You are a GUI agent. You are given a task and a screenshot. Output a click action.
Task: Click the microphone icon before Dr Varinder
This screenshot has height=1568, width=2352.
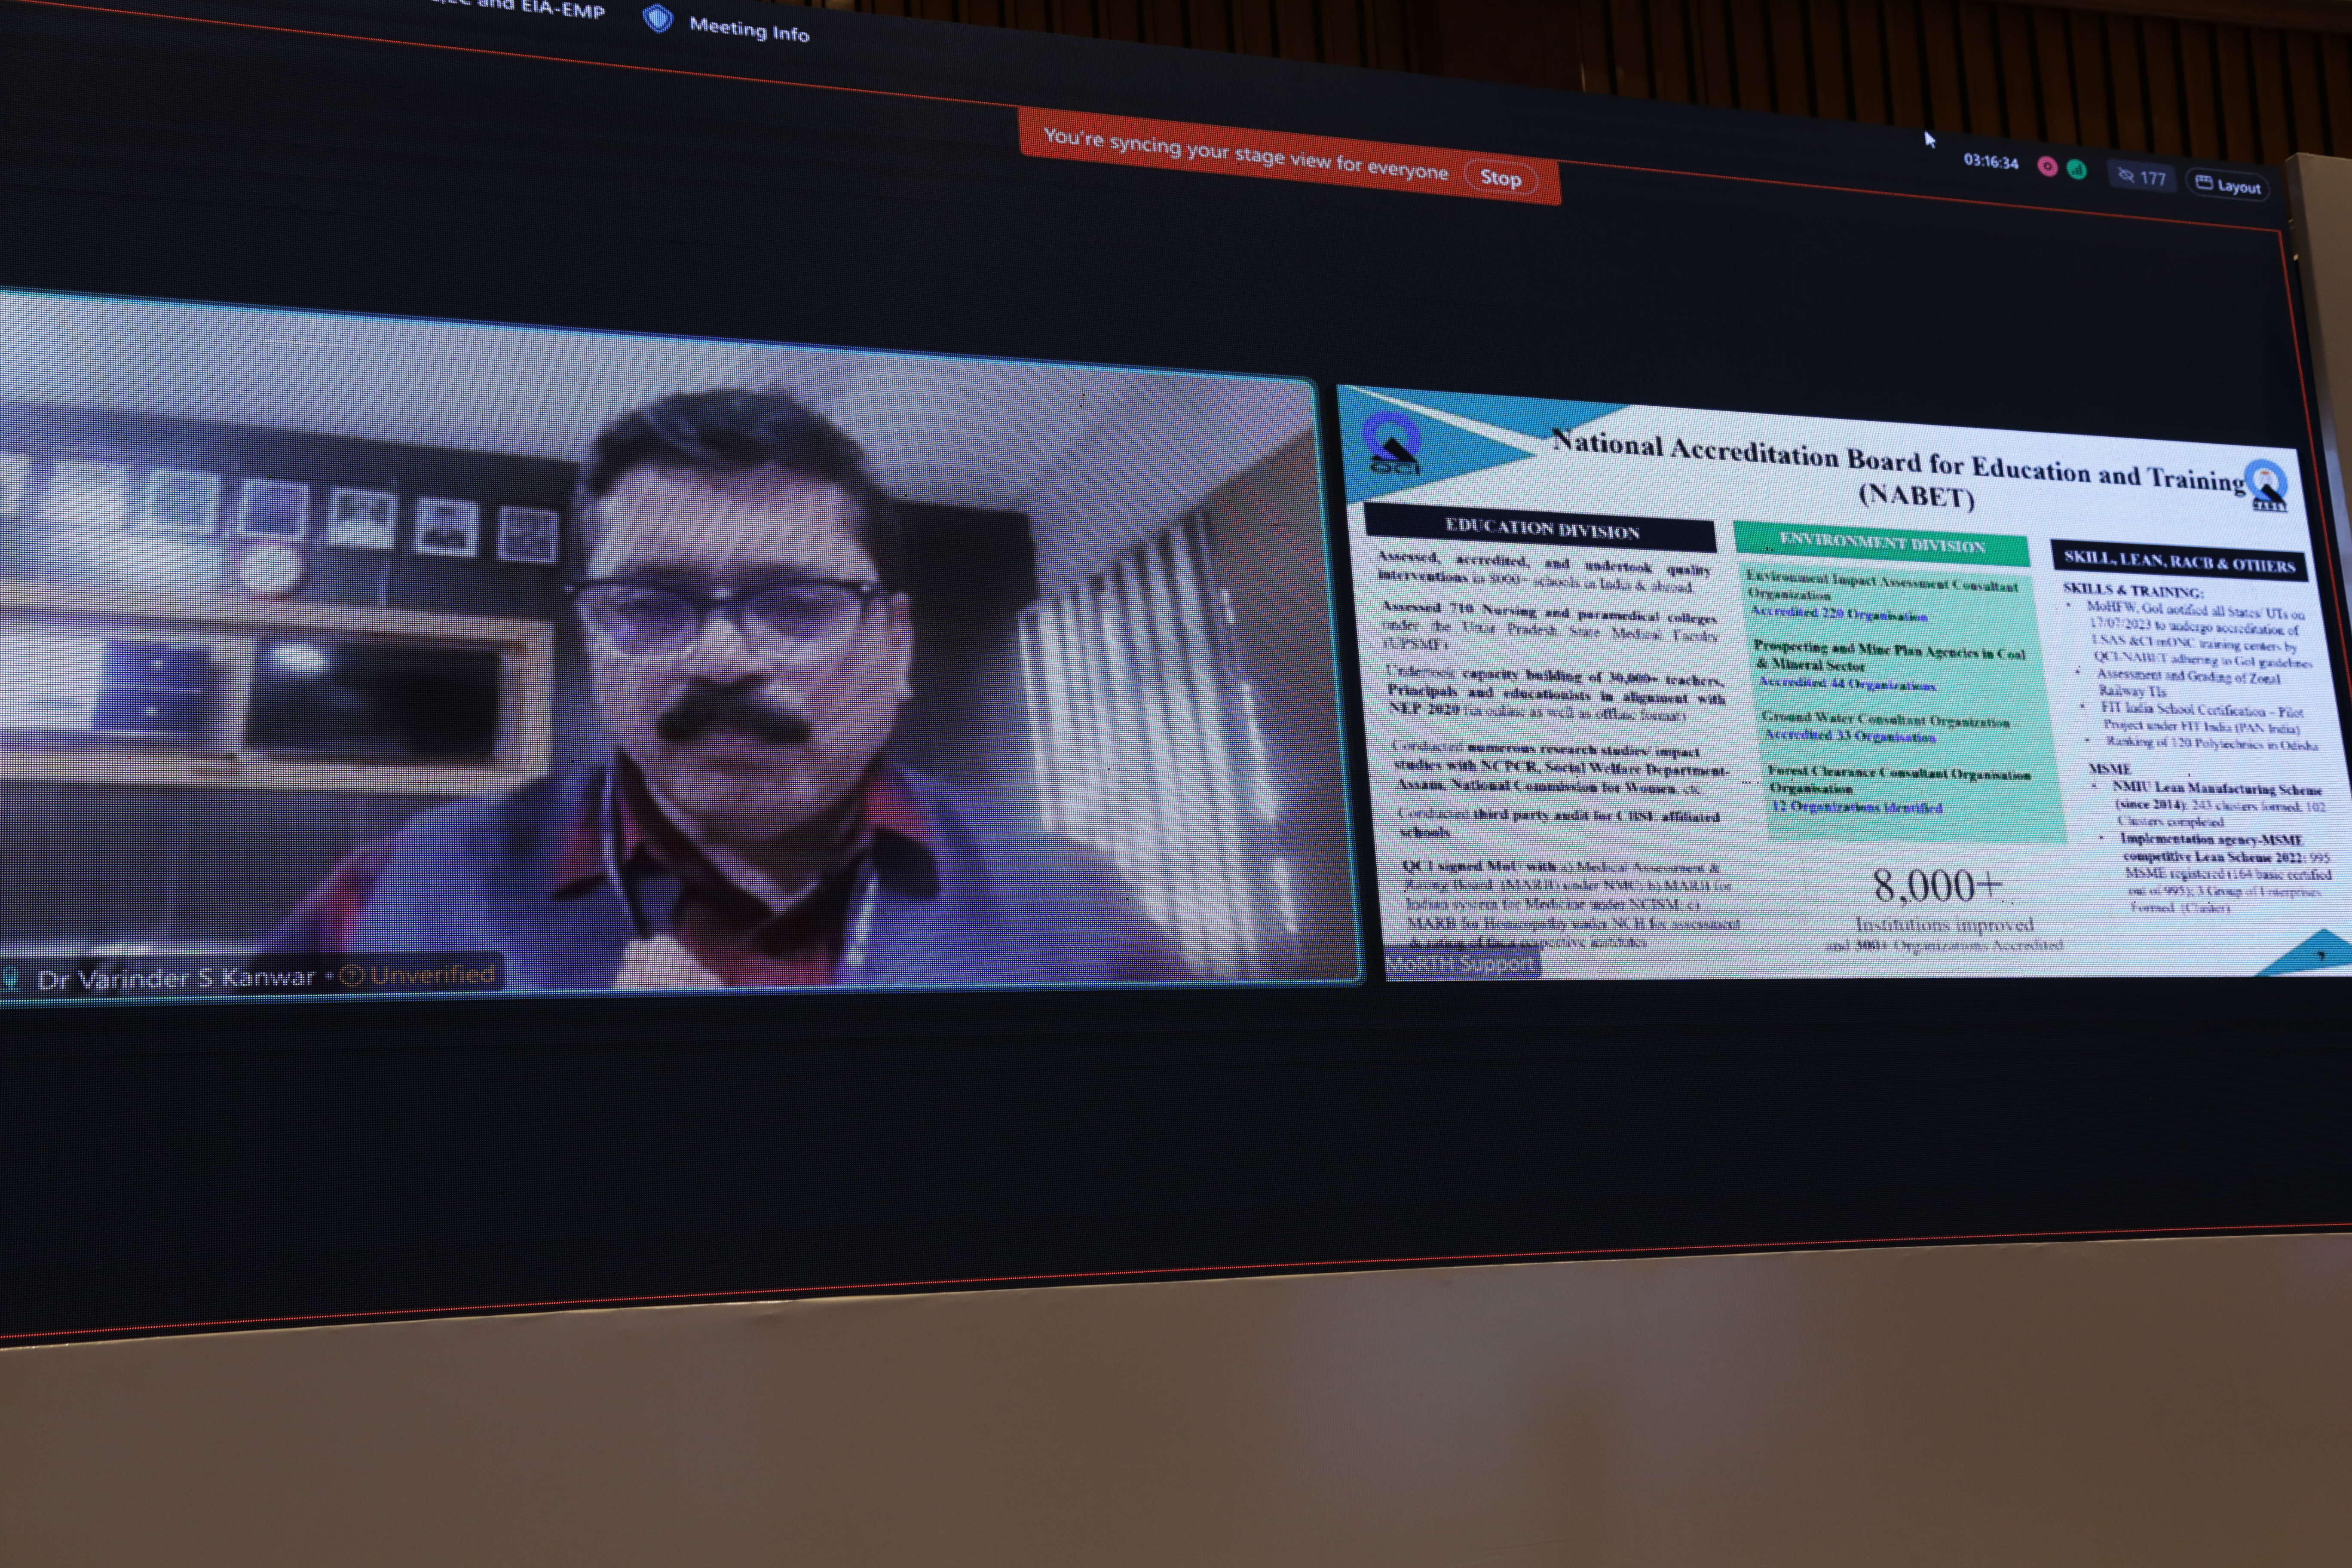[x=10, y=978]
